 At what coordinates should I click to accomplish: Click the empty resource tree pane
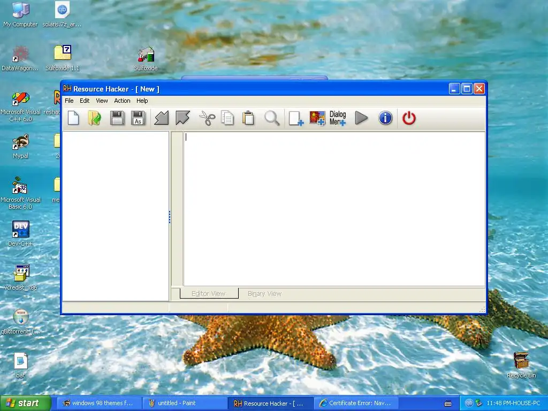click(116, 216)
